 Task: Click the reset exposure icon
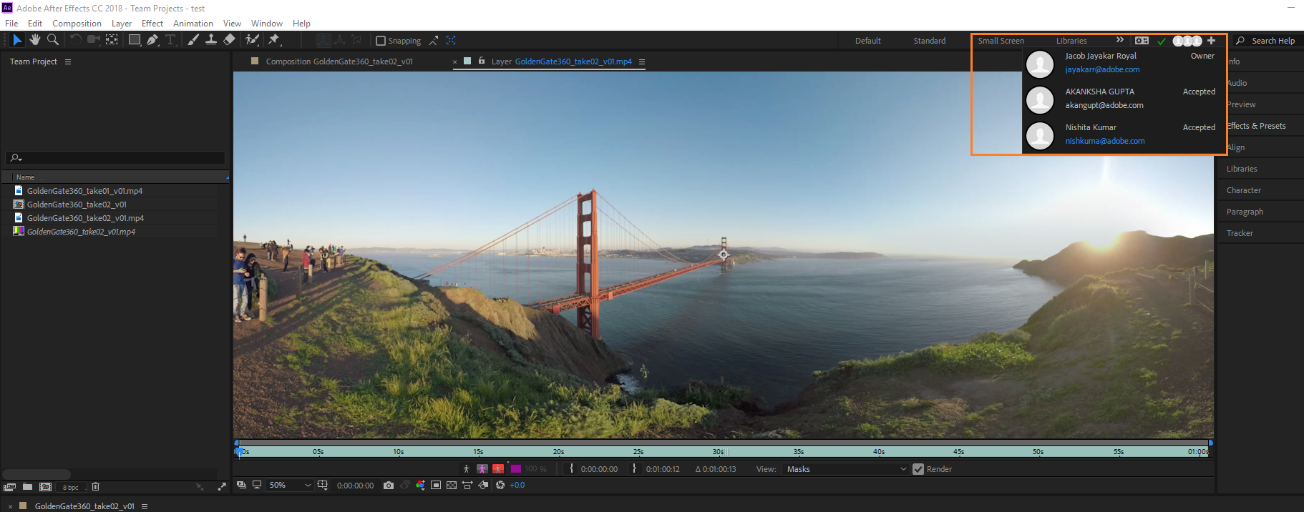click(x=500, y=485)
